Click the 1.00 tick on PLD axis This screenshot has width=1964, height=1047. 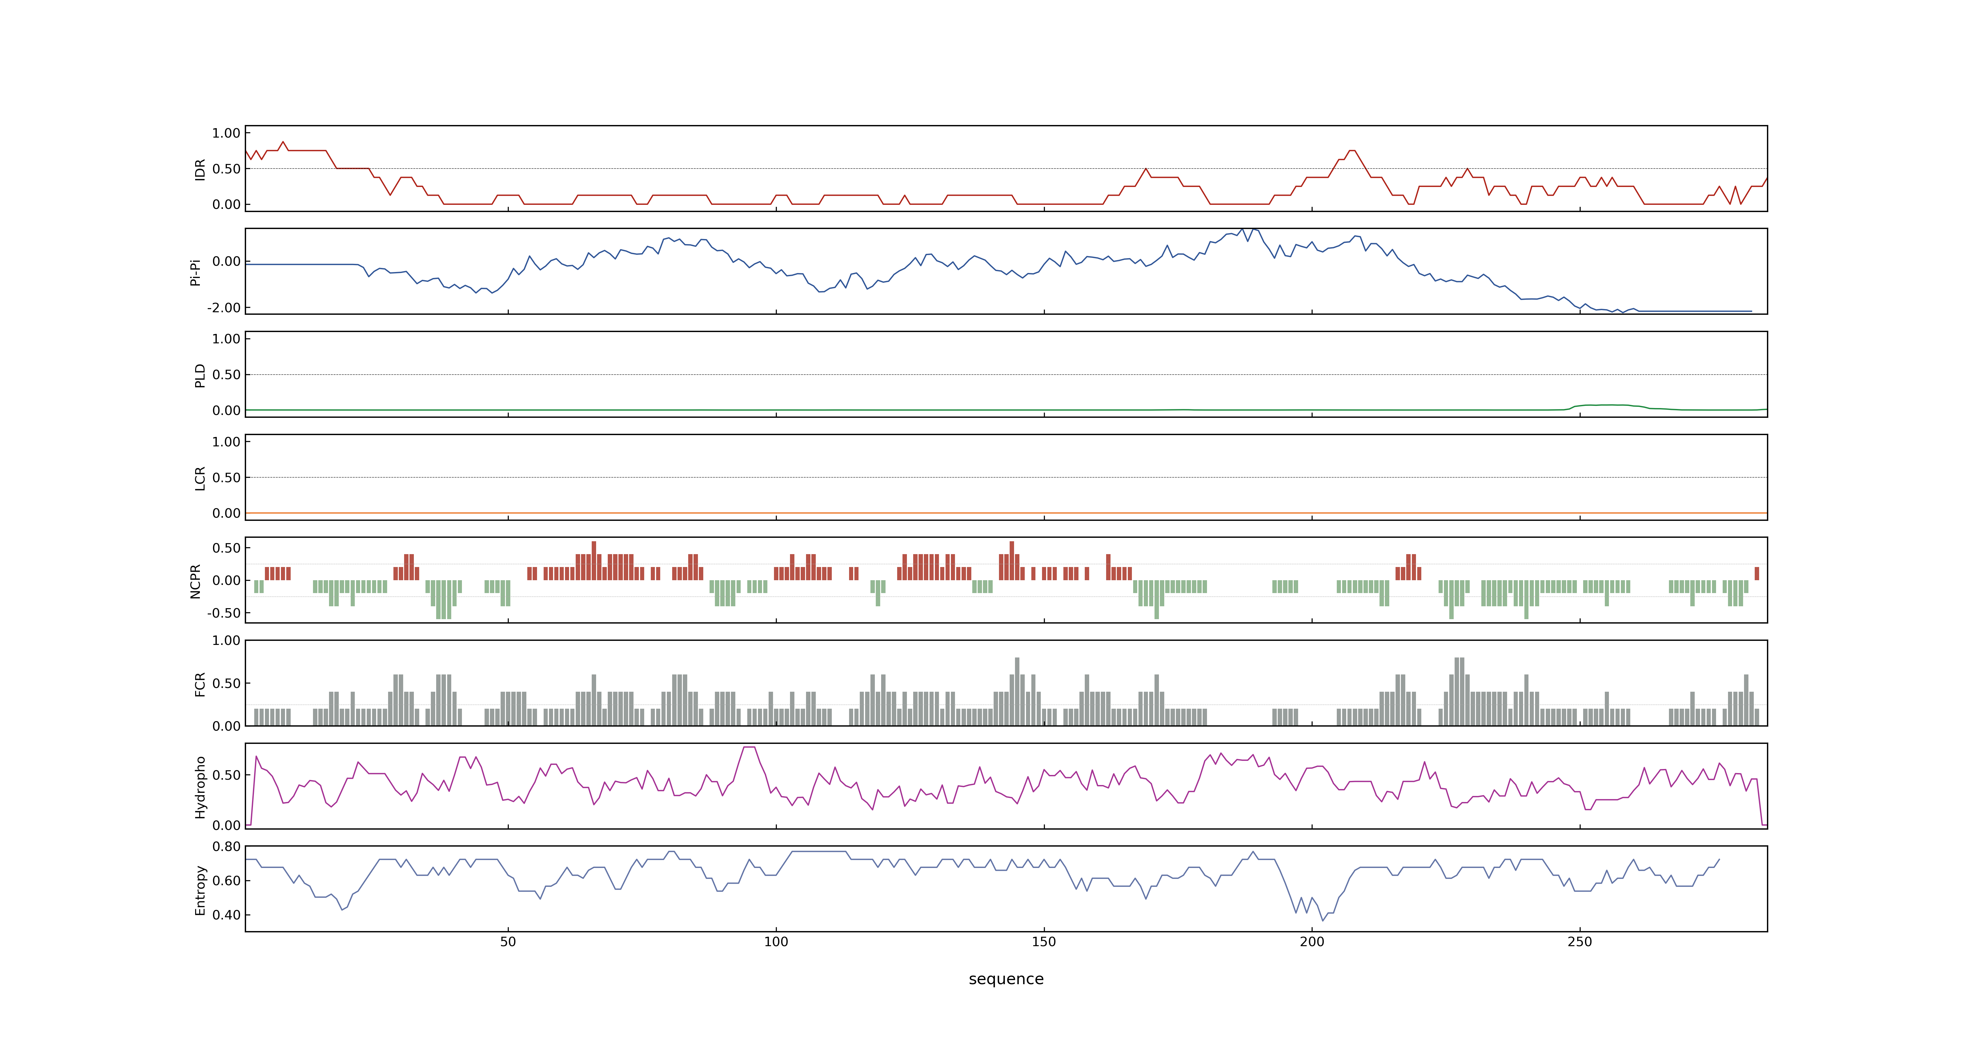[227, 339]
